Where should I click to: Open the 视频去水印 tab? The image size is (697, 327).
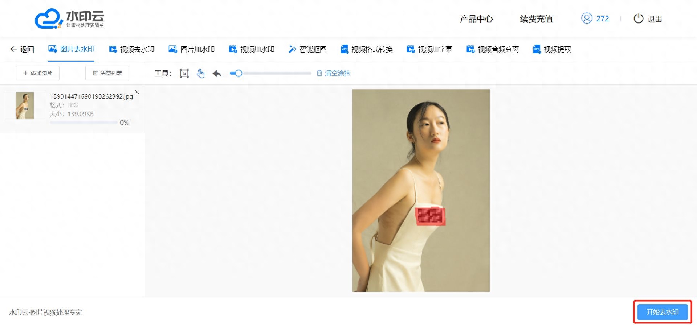(x=131, y=49)
